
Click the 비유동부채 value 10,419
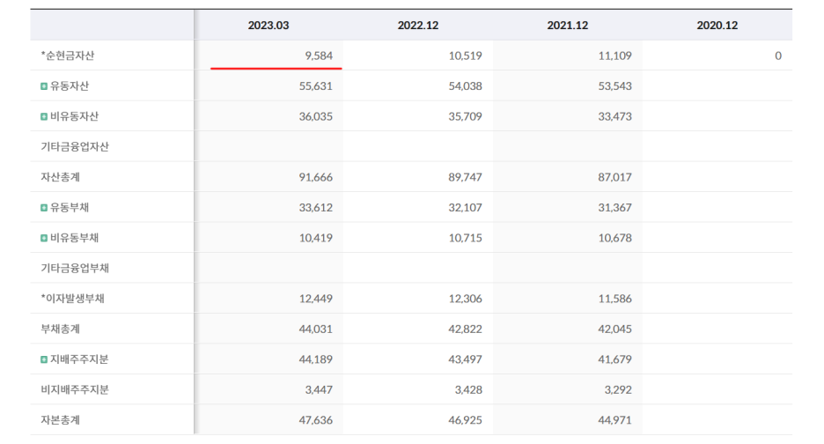[316, 239]
